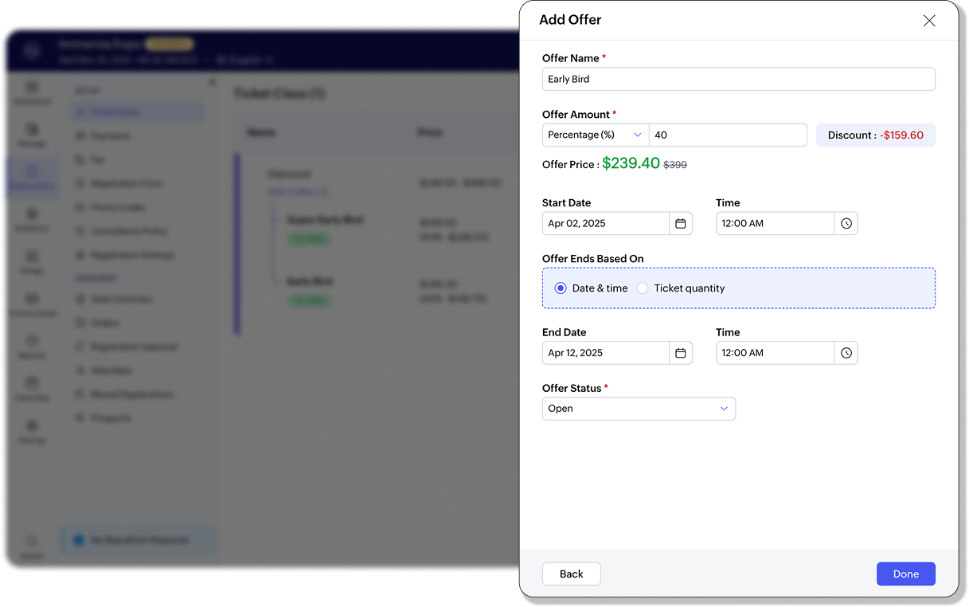
Task: Close the Add Offer dialog
Action: pos(929,21)
